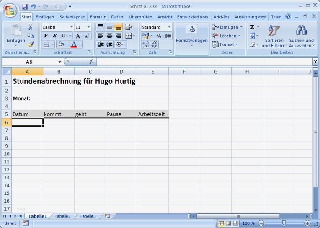This screenshot has width=320, height=228.
Task: Switch to sheet Tabelle2
Action: pos(62,216)
